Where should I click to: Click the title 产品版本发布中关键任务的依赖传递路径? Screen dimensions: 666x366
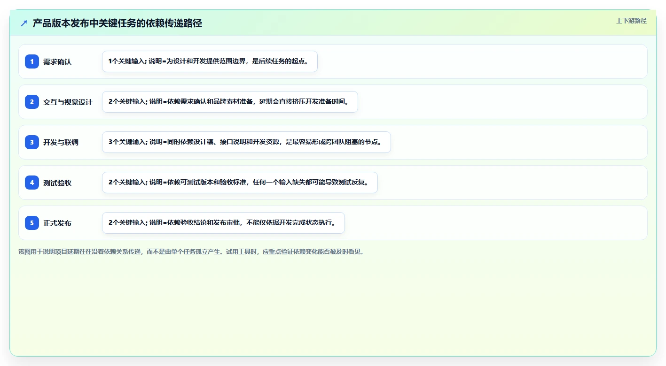click(118, 23)
